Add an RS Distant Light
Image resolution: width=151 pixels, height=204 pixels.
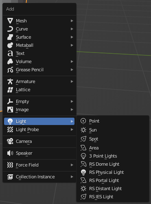pos(113,189)
